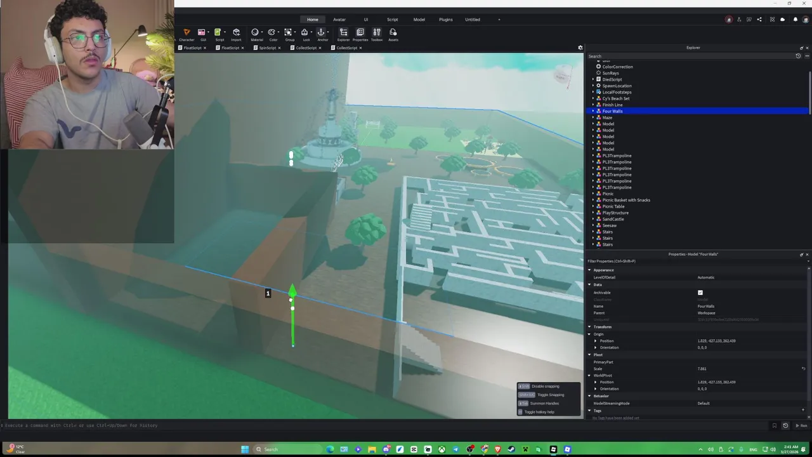Click the Name value FourWalls

coord(706,306)
